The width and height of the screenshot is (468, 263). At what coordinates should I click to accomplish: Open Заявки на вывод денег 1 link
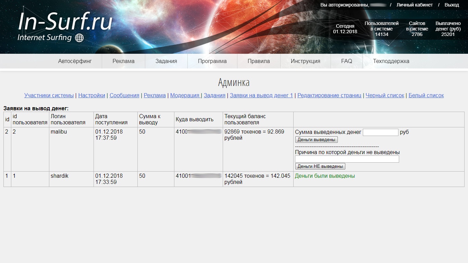(261, 96)
